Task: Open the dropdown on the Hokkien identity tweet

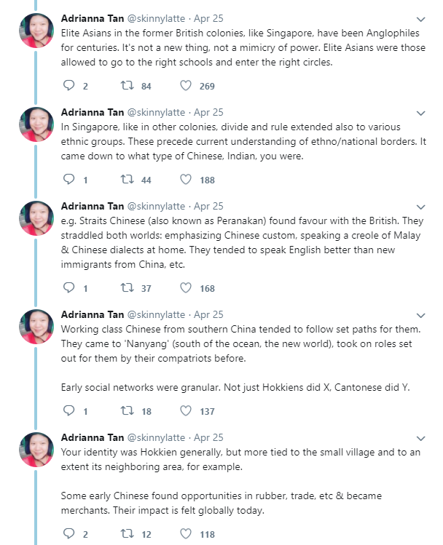Action: 421,439
